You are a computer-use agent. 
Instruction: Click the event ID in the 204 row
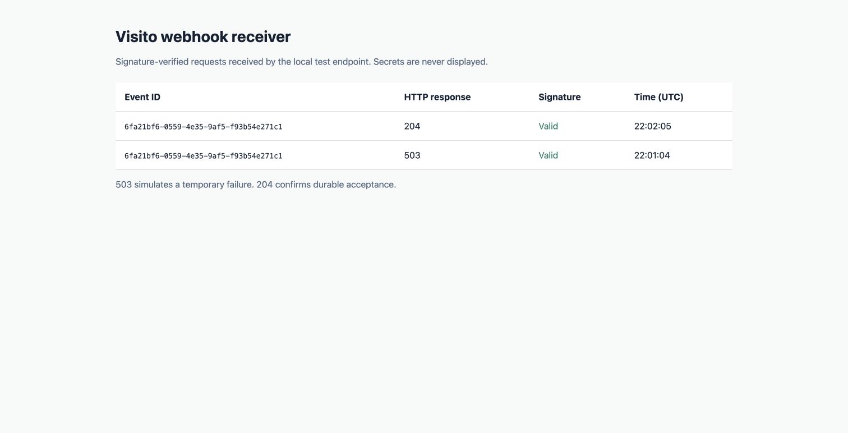204,127
